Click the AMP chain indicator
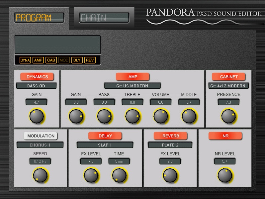265x199 pixels. coord(38,60)
